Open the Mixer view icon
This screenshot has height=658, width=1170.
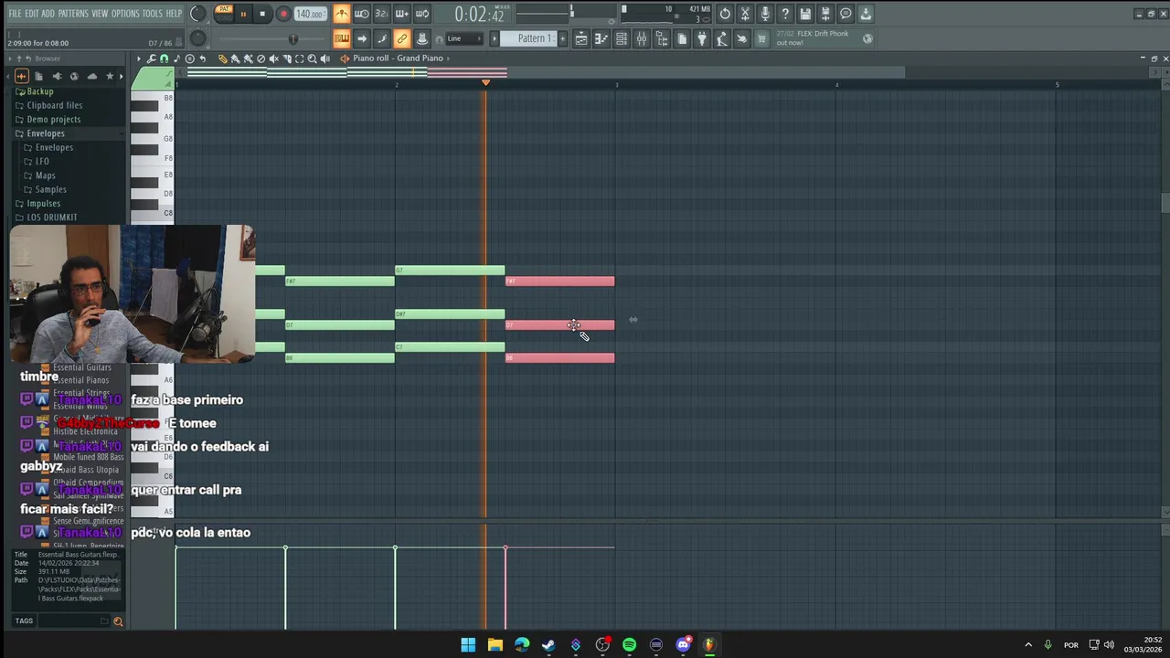(642, 38)
